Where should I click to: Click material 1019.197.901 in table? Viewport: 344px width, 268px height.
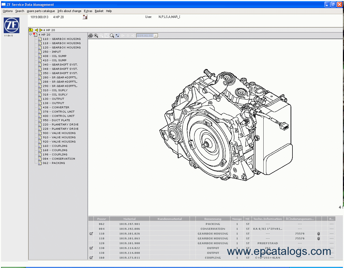point(130,224)
